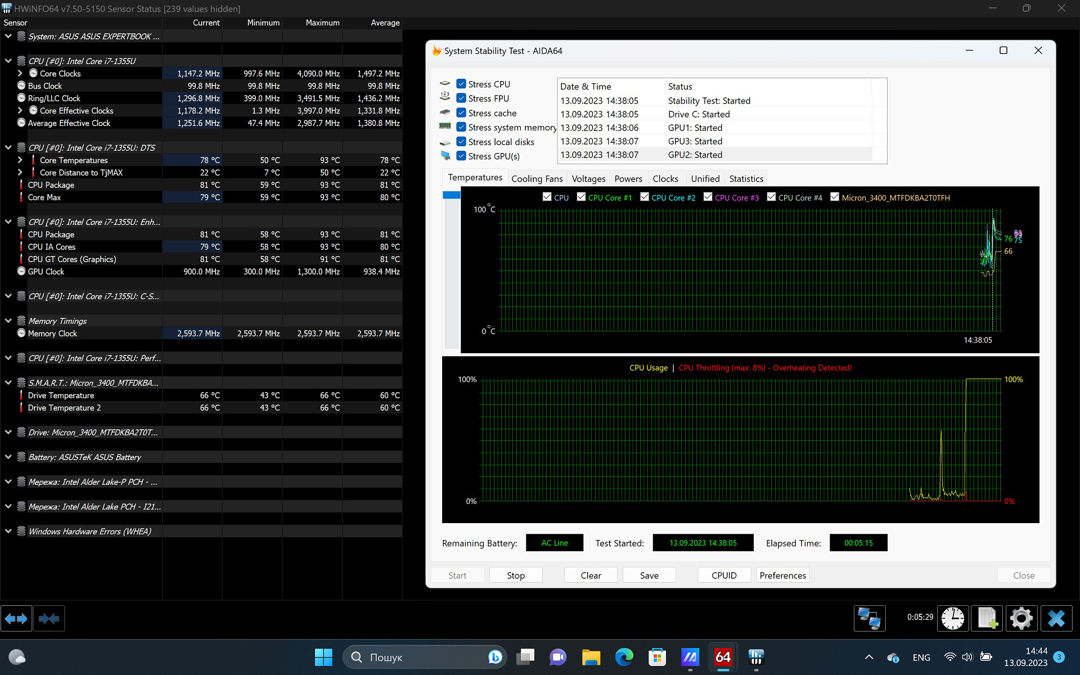Click Maximum column header in HWiNFO
The image size is (1080, 675).
click(x=312, y=22)
